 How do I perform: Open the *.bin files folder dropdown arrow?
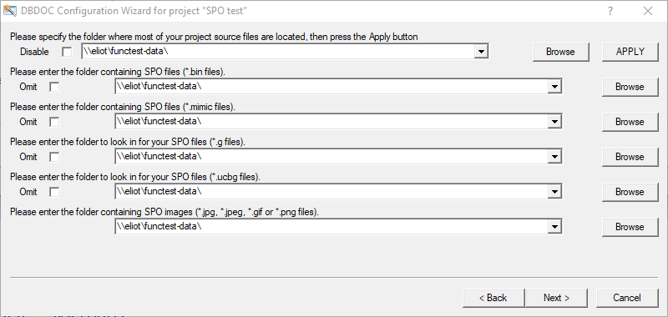pos(554,87)
